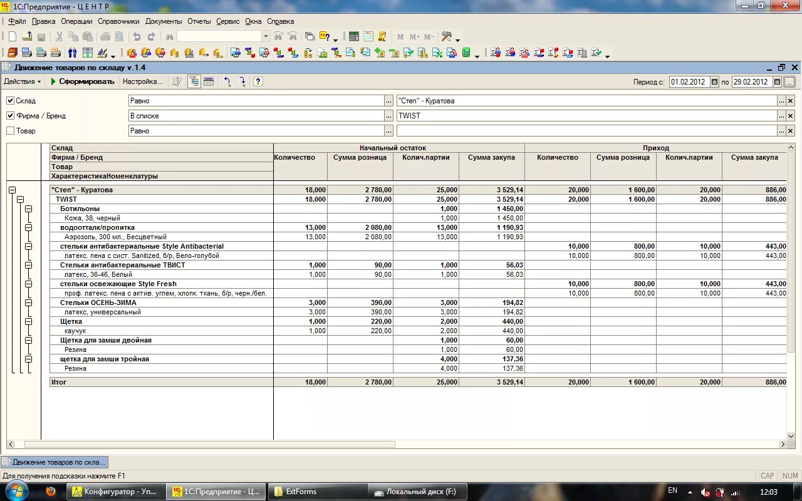This screenshot has height=501, width=802.
Task: Redo the last action
Action: pyautogui.click(x=151, y=37)
